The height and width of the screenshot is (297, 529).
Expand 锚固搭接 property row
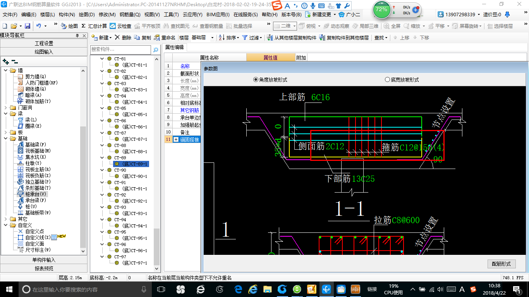pyautogui.click(x=176, y=140)
